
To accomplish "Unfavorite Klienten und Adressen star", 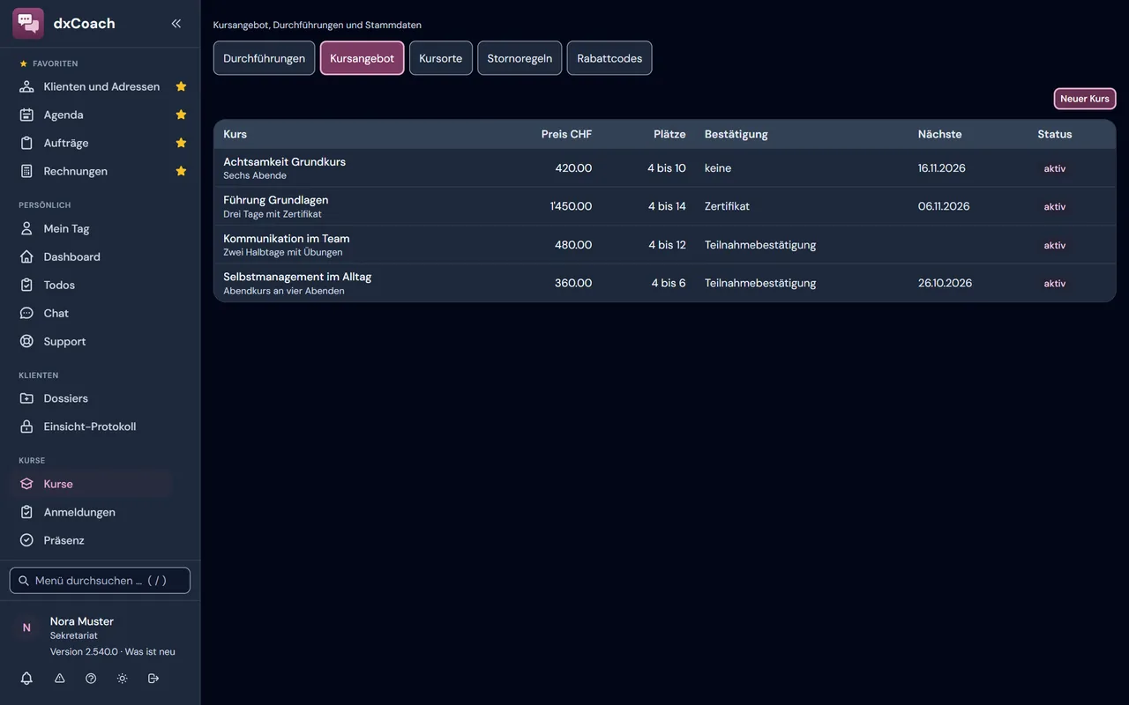I will 181,86.
